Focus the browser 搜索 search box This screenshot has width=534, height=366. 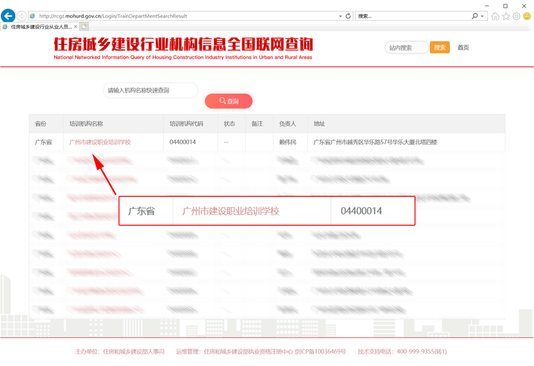click(413, 16)
